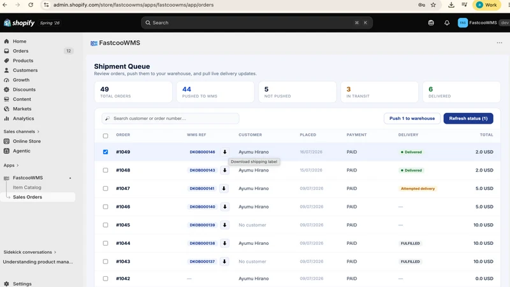510x287 pixels.
Task: Click the Home icon in sidebar
Action: pyautogui.click(x=6, y=41)
